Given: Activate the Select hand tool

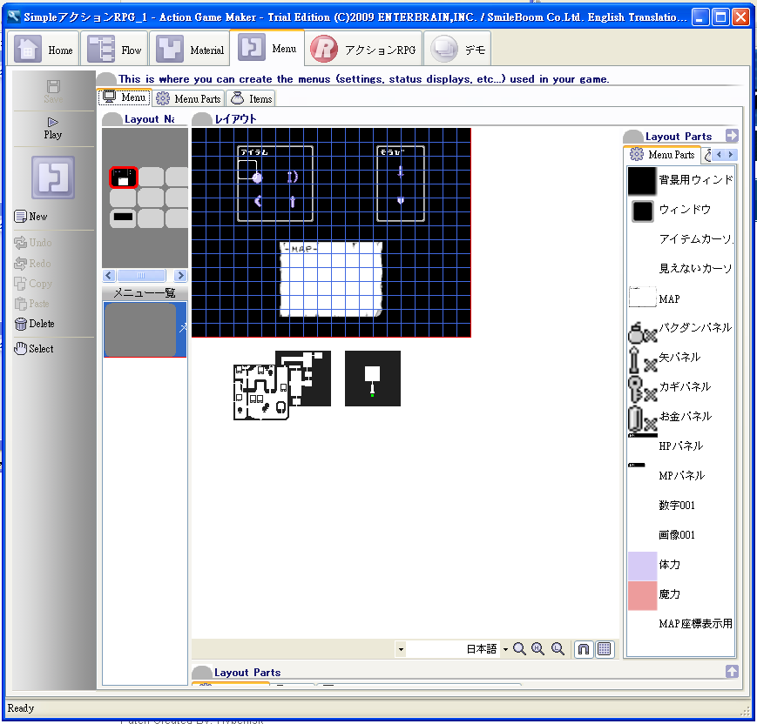Looking at the screenshot, I should (34, 349).
